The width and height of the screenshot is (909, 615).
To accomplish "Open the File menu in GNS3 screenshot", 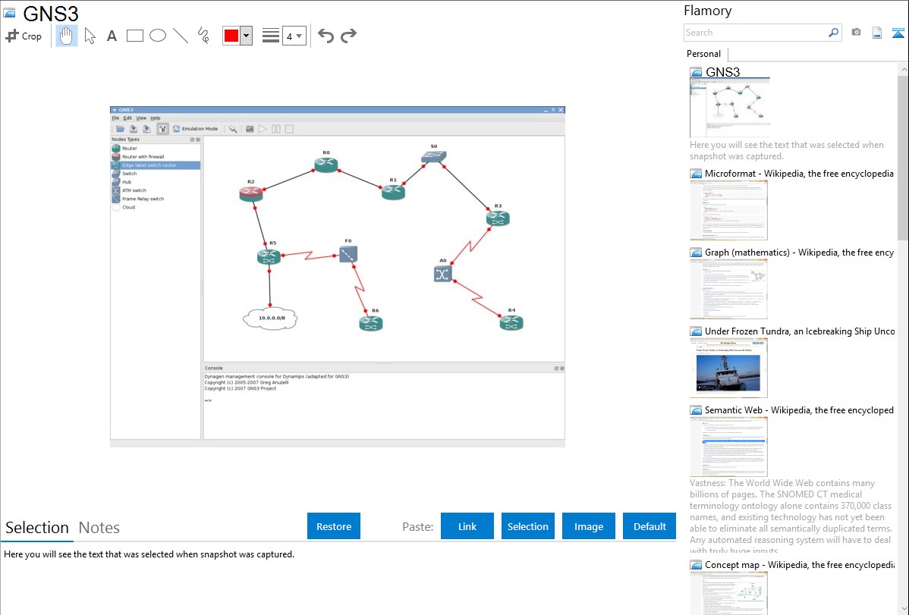I will [115, 118].
